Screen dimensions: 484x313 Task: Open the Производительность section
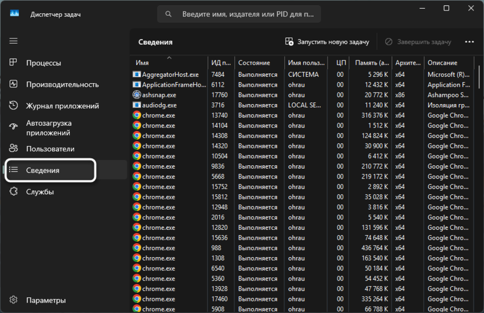pos(62,84)
